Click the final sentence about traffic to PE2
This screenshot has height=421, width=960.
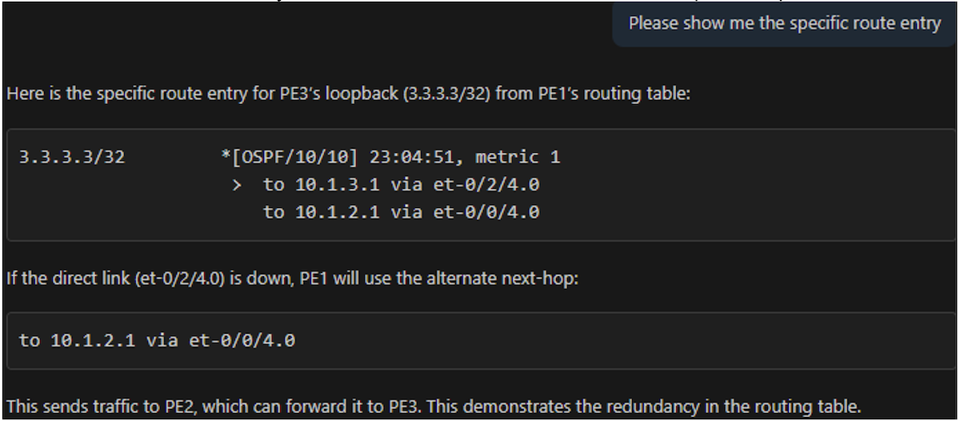pos(432,405)
